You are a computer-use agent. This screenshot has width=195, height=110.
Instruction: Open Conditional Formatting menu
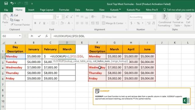[165, 20]
